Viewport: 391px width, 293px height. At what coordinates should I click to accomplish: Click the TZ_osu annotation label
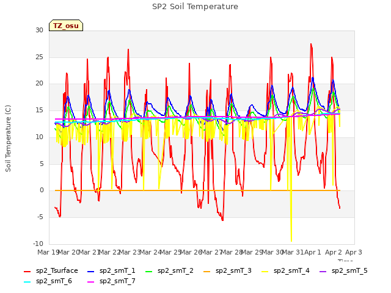[x=66, y=26]
